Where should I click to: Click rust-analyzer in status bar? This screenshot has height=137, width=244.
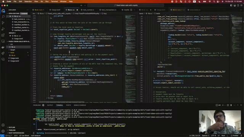35,135
